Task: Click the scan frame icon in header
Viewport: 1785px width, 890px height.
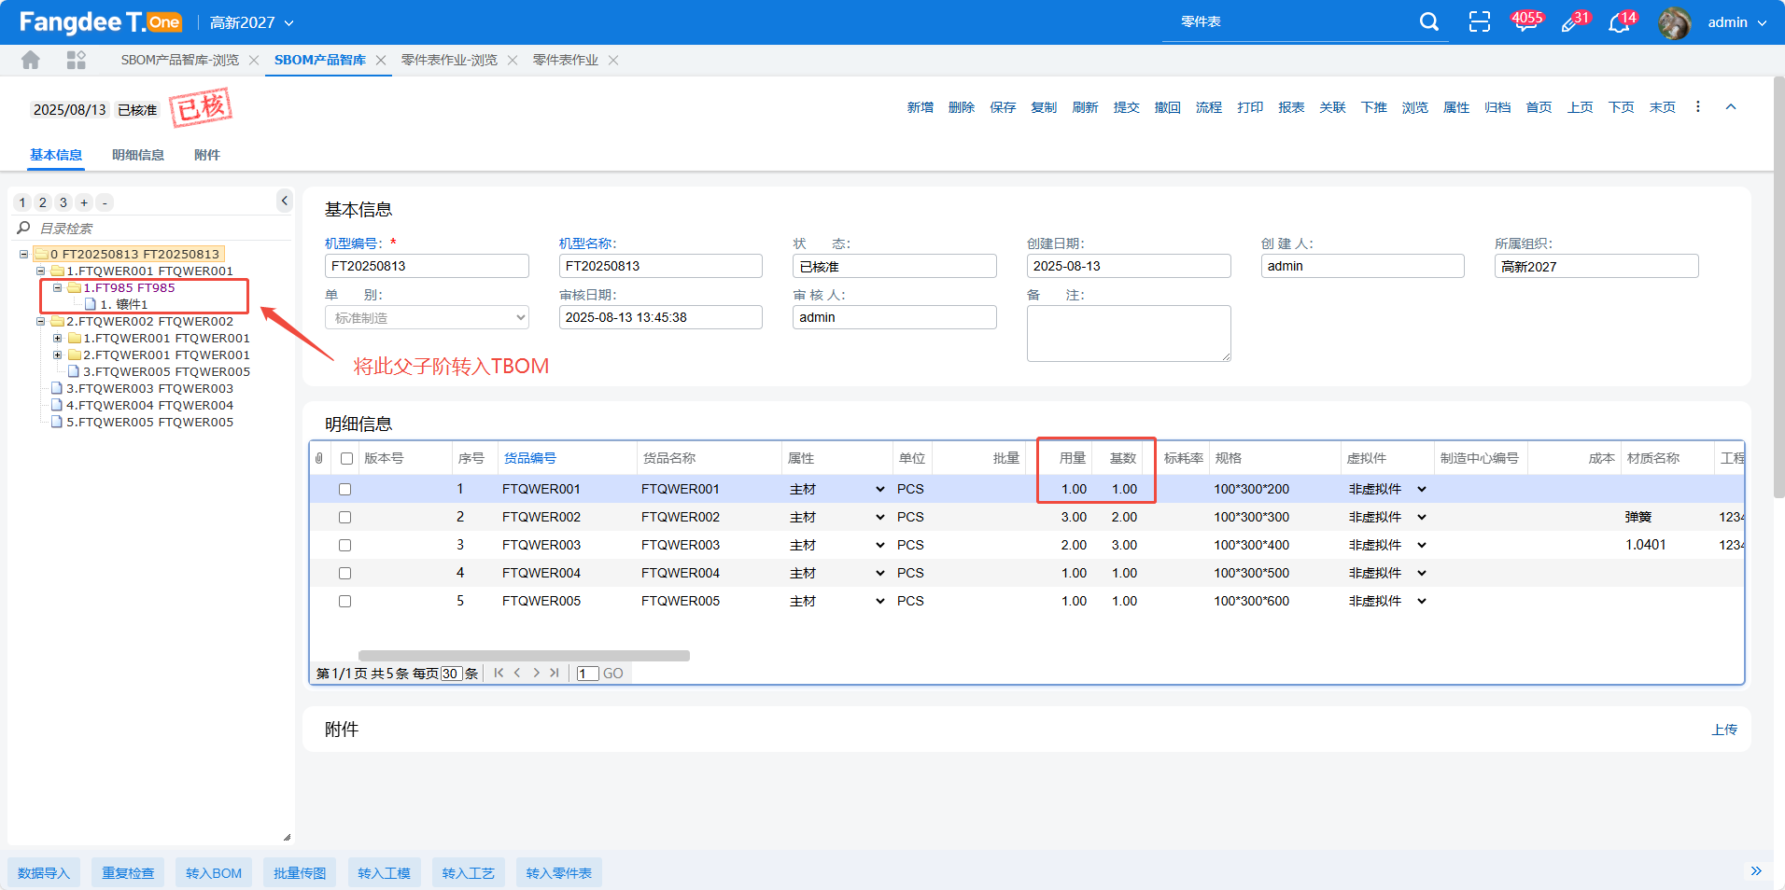Action: (1479, 22)
